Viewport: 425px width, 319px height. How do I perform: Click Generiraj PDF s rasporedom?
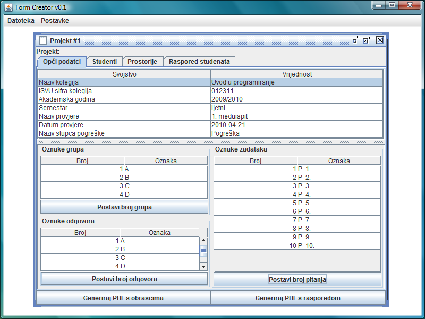297,298
